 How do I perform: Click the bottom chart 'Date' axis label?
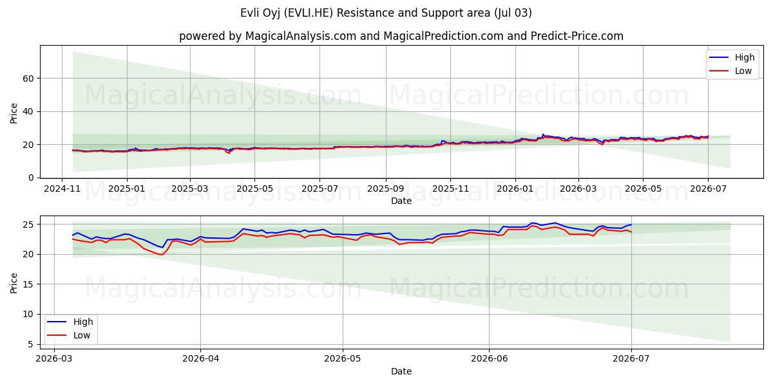401,371
